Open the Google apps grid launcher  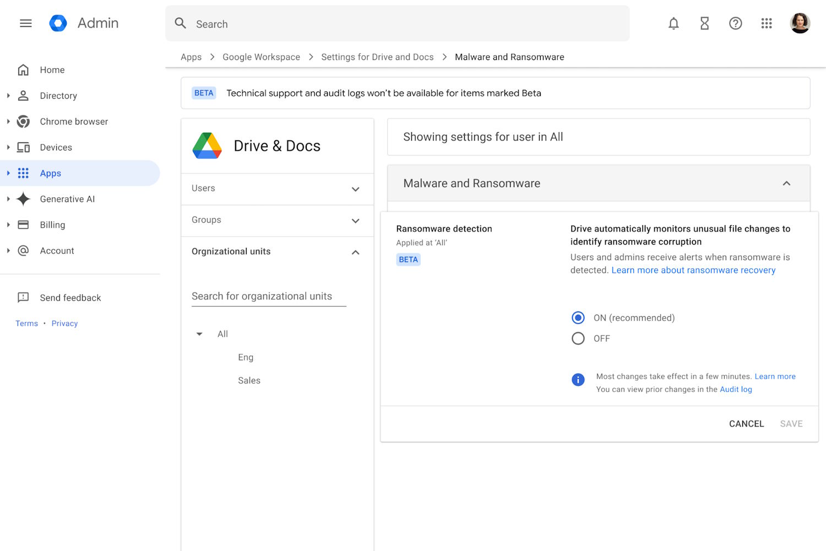point(766,23)
